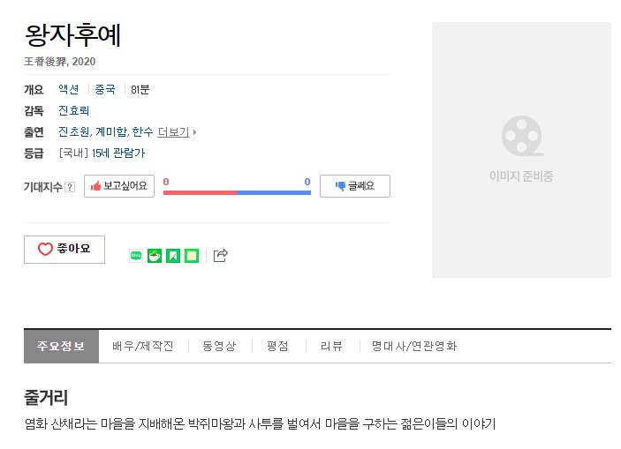Select the 리뷰 tab
Viewport: 621px width, 449px height.
tap(331, 346)
